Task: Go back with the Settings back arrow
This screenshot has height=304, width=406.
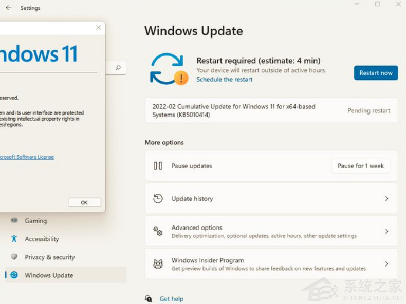Action: pos(9,8)
